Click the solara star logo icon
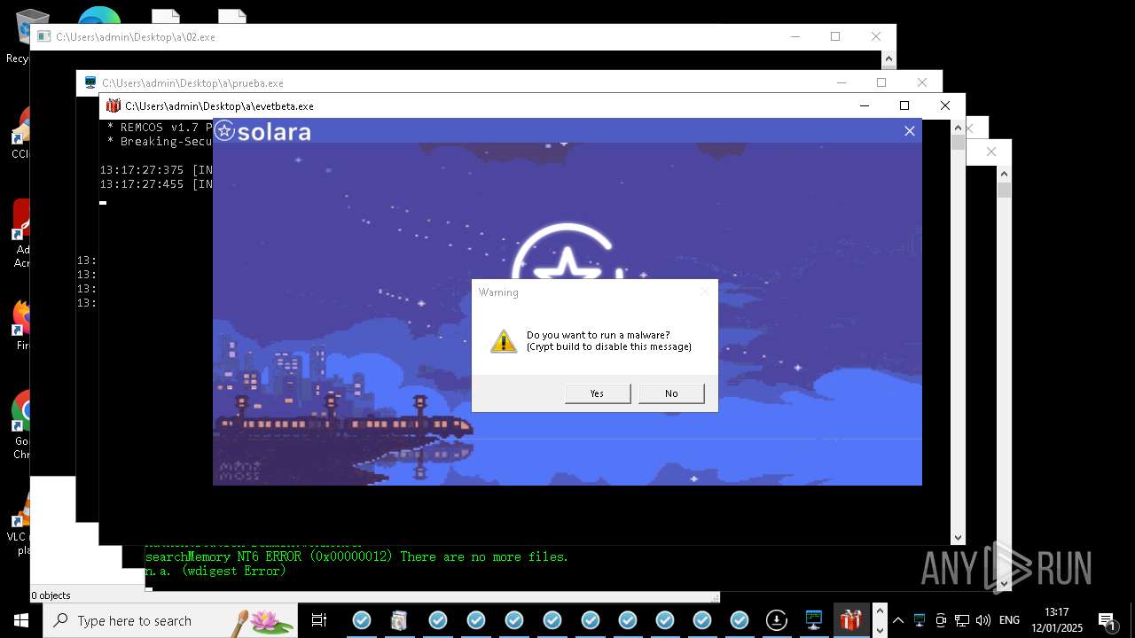This screenshot has width=1135, height=638. (x=224, y=131)
